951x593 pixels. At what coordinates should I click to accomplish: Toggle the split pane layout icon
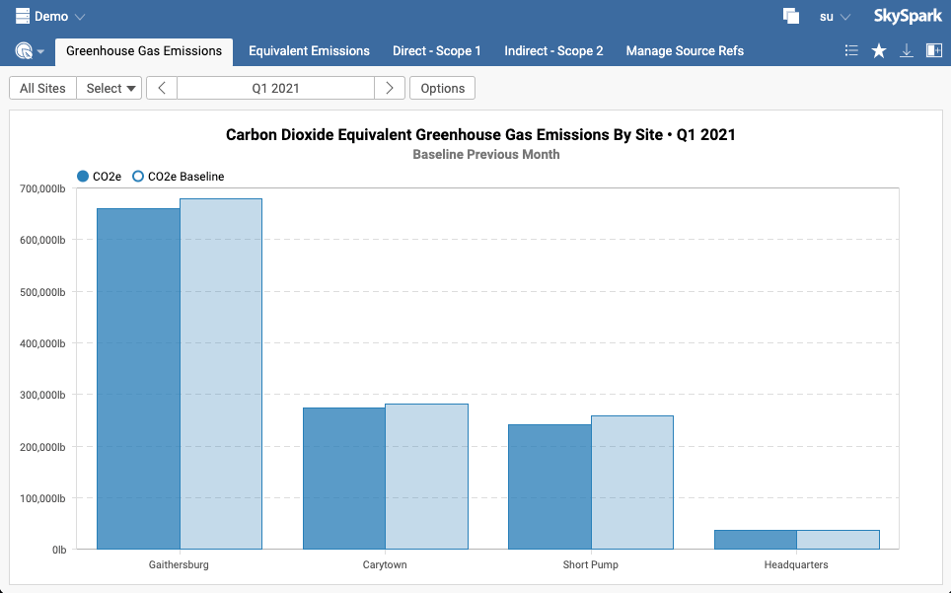pyautogui.click(x=934, y=51)
